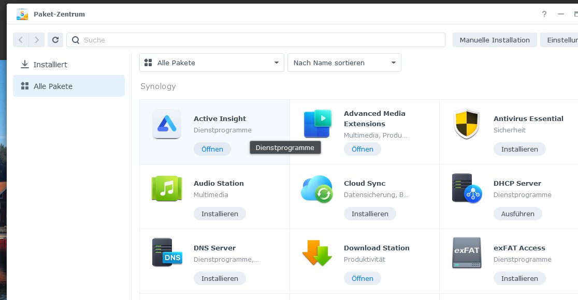578x300 pixels.
Task: Open Advanced Media Extensions with Öffnen
Action: coord(363,149)
